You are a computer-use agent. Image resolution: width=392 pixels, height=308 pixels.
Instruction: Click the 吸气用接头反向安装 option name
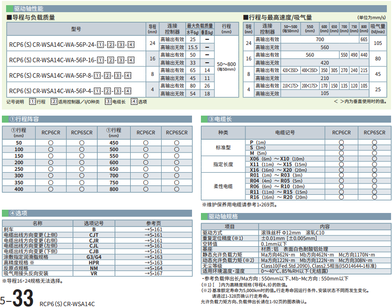[26, 273]
